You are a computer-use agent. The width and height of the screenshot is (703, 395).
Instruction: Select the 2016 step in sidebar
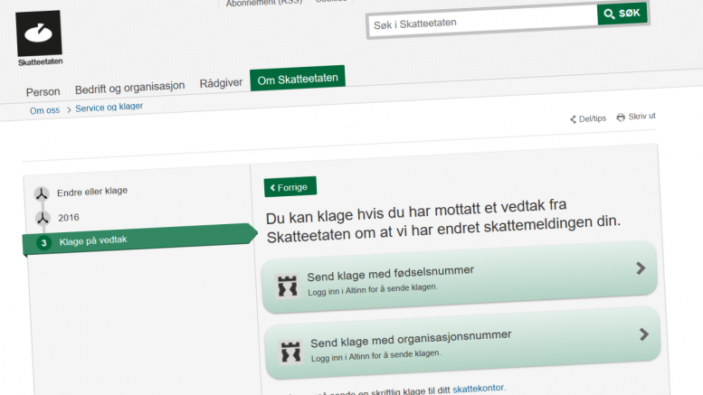point(69,218)
